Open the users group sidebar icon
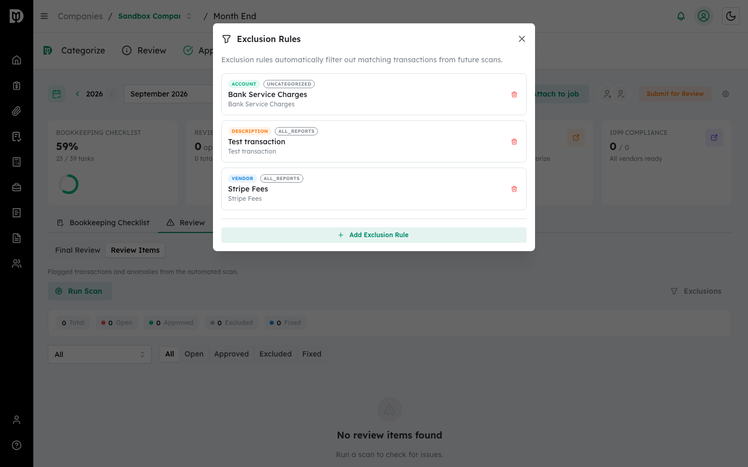Screen dimensions: 748x467 (17, 264)
